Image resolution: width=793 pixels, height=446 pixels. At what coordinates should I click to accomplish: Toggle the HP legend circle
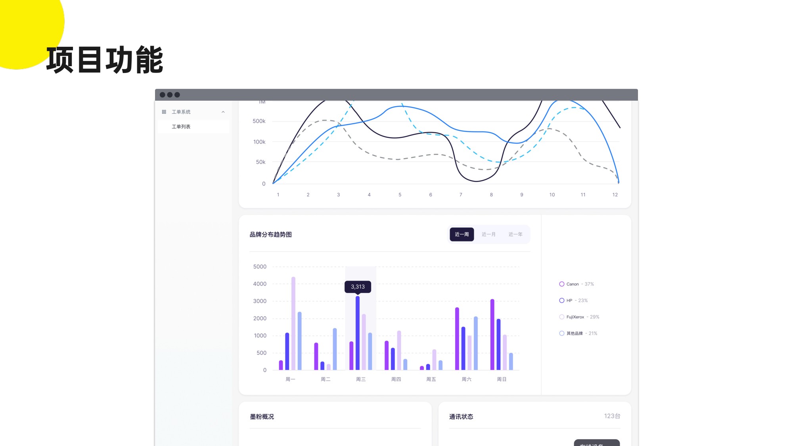[x=562, y=301]
